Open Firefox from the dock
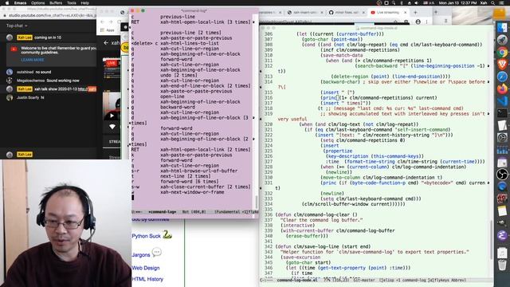The image size is (510, 287). [502, 88]
